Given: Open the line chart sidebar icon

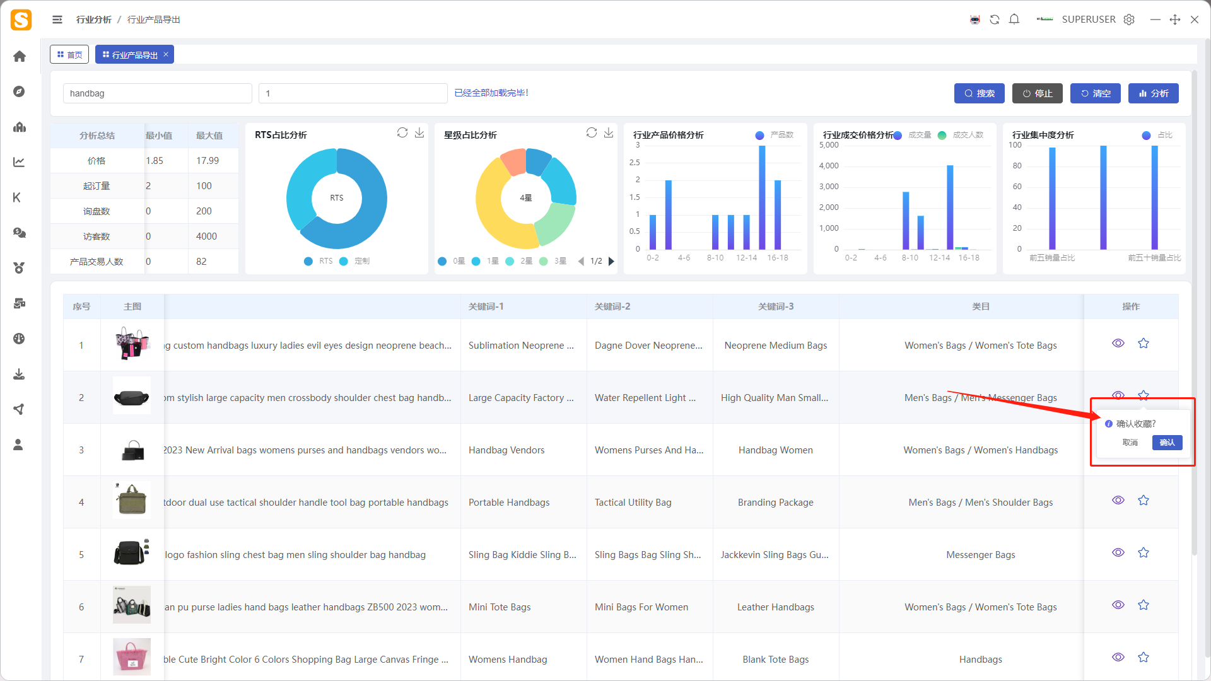Looking at the screenshot, I should 20,162.
